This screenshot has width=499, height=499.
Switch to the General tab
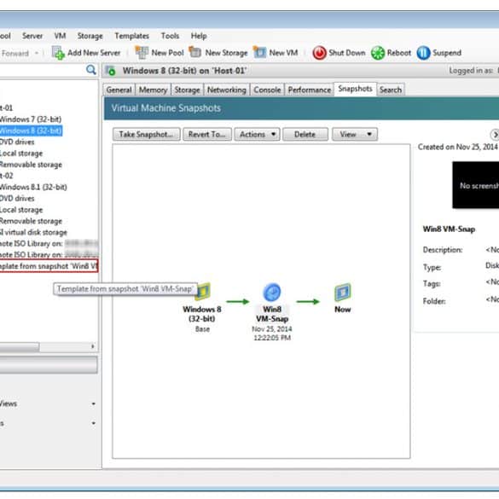click(119, 90)
